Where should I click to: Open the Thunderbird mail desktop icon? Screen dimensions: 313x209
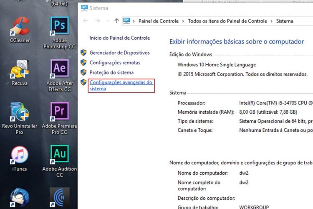click(20, 197)
